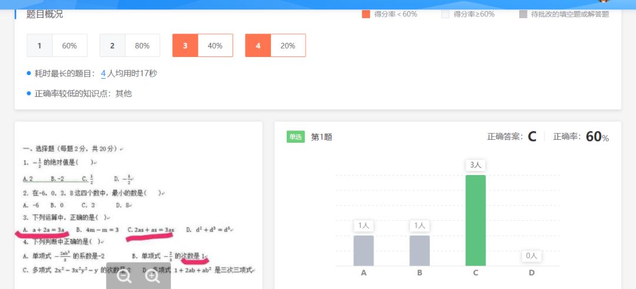This screenshot has width=636, height=289.
Task: Select question 2 with 80% score
Action: click(130, 45)
